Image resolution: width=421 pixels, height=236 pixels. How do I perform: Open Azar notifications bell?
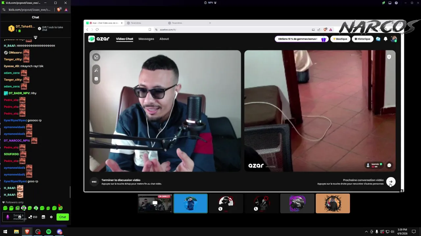click(385, 39)
